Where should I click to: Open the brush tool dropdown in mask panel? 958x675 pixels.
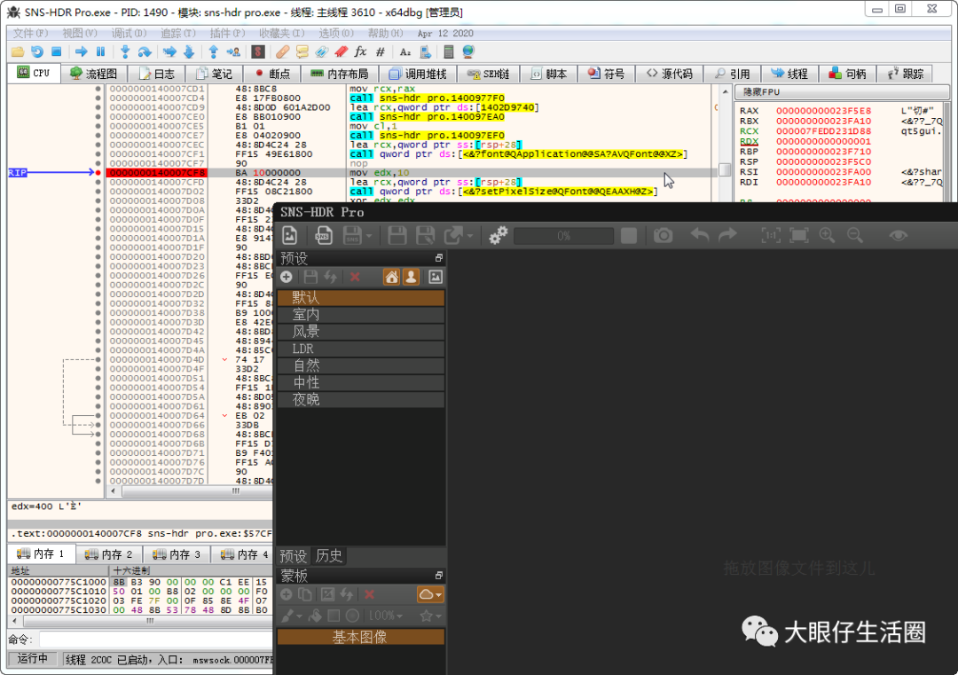point(290,616)
